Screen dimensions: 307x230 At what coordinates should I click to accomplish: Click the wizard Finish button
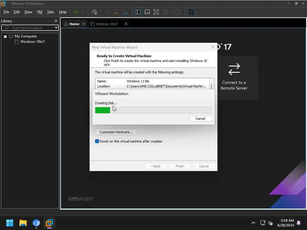180,166
